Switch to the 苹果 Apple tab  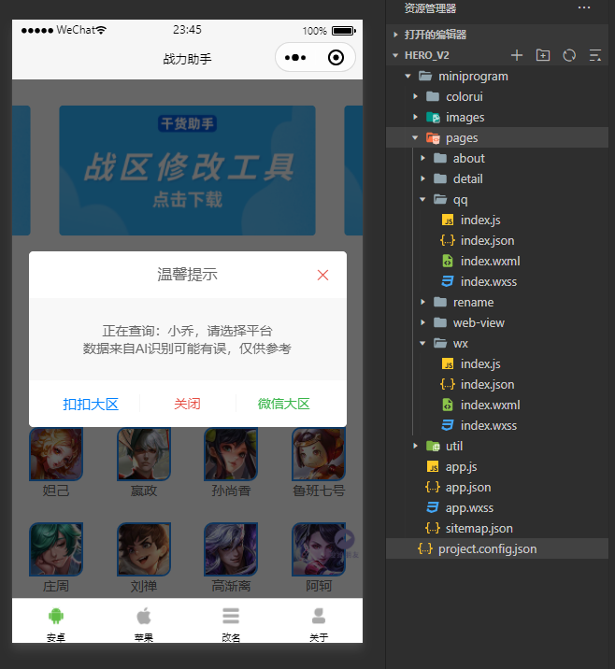click(x=143, y=624)
